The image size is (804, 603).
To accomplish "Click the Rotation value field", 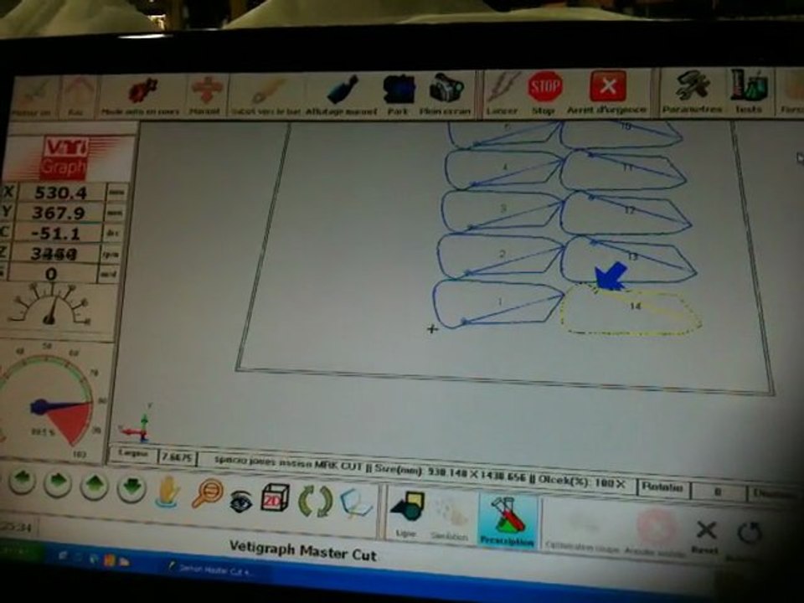I will (x=718, y=492).
